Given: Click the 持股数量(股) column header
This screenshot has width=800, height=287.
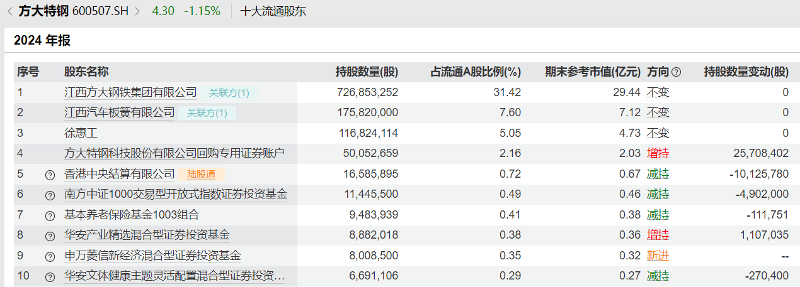Looking at the screenshot, I should click(367, 72).
